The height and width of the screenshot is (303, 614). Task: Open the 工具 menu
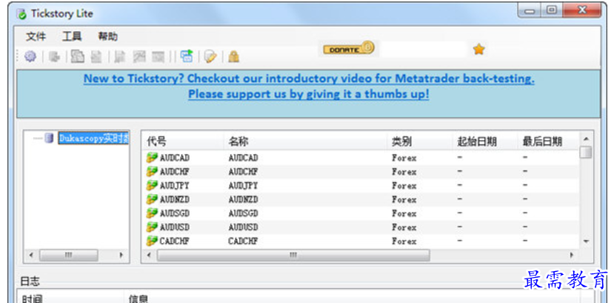click(x=72, y=37)
